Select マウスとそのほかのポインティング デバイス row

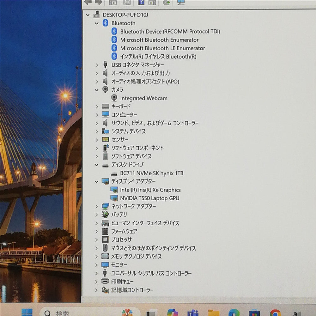point(153,248)
